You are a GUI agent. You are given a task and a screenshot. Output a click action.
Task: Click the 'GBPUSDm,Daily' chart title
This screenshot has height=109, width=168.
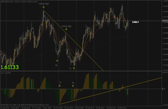[x=7, y=2]
